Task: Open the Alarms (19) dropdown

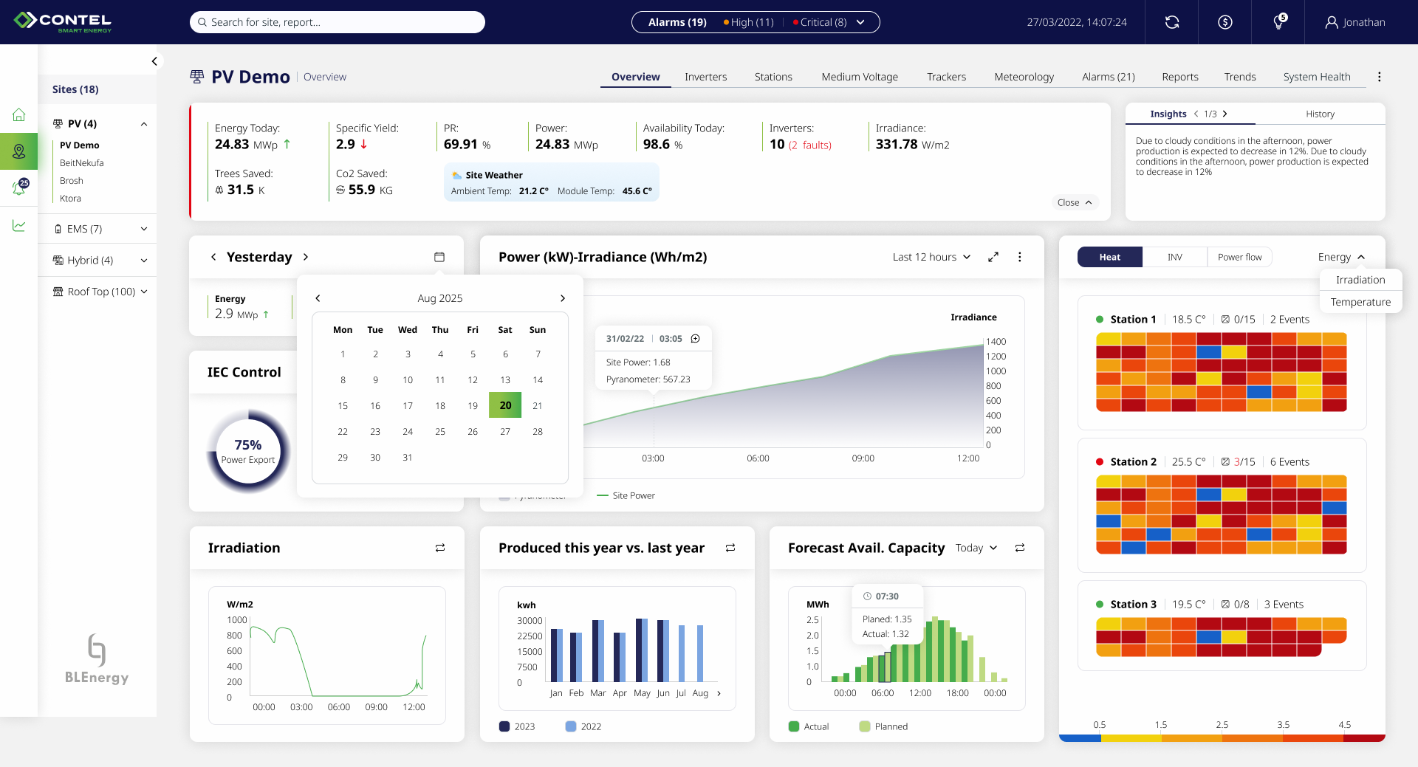Action: [x=756, y=22]
